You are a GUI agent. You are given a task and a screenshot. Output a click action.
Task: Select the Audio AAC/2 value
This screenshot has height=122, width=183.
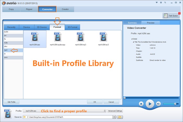(x=152, y=54)
